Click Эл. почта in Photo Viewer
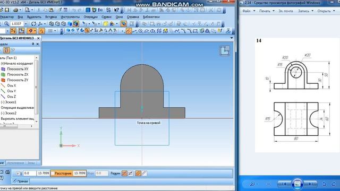Image resolution: width=340 pixels, height=191 pixels. coord(285,11)
